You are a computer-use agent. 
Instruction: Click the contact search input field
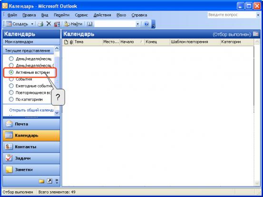click(115, 24)
